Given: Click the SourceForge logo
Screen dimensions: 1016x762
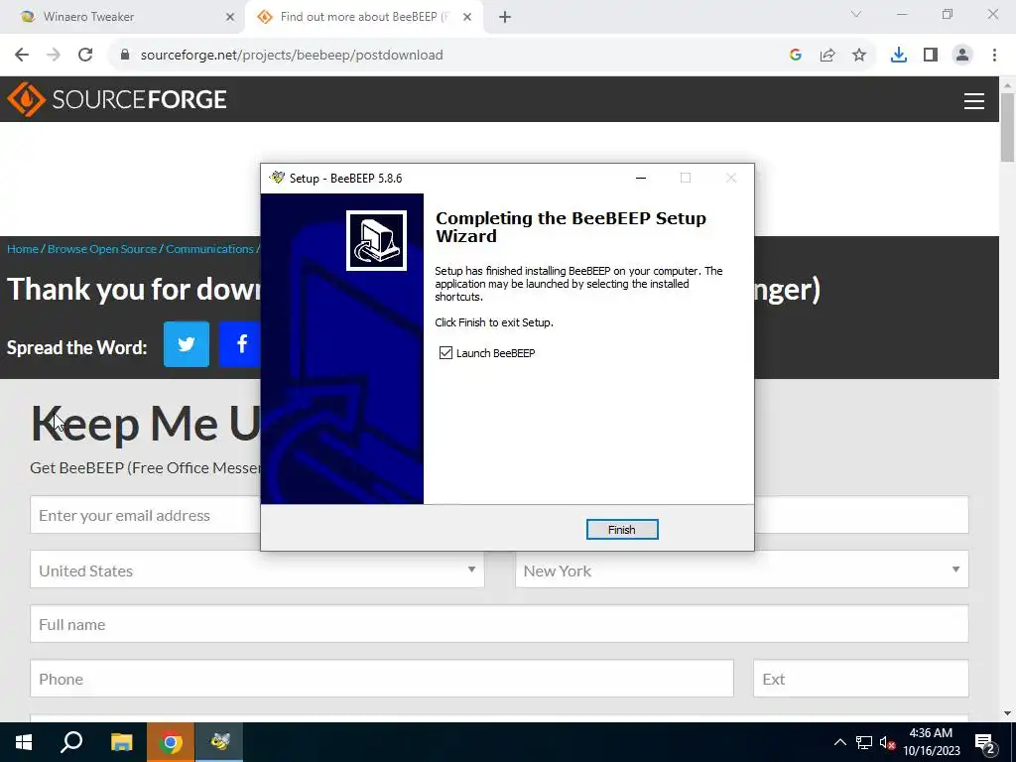Looking at the screenshot, I should tap(117, 99).
